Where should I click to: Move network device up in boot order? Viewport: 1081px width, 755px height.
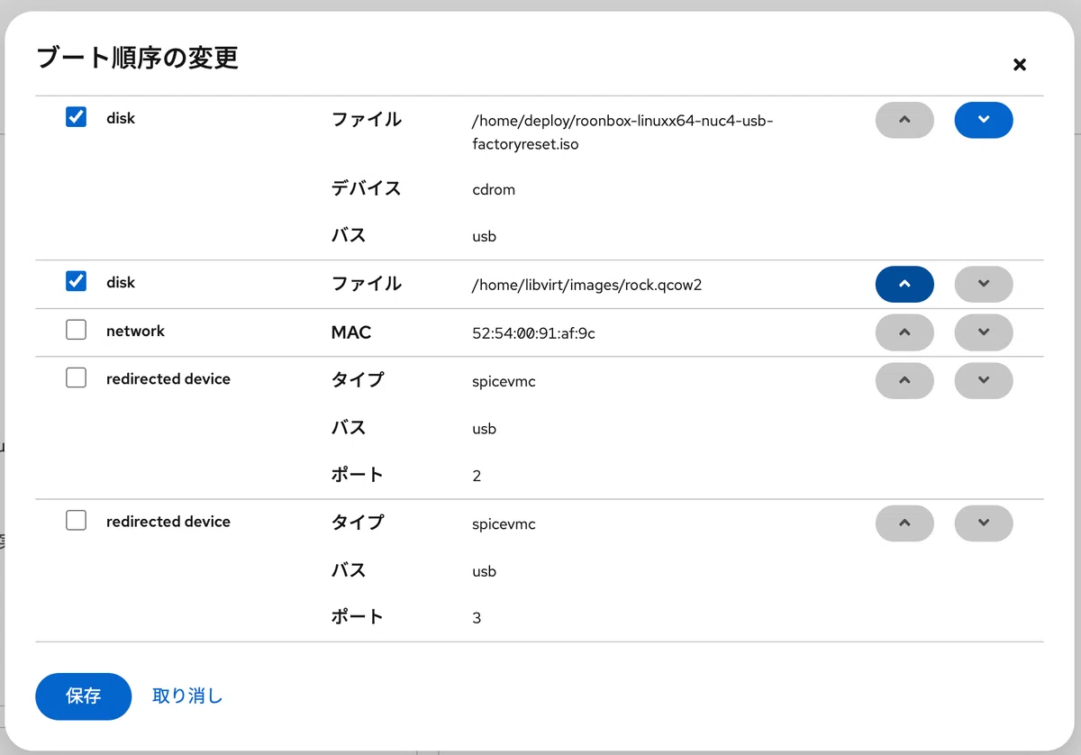point(904,332)
